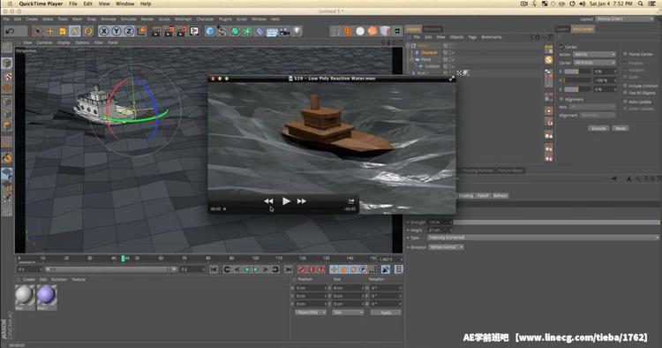This screenshot has width=662, height=348.
Task: Click the Refresh tab button in attributes
Action: (x=500, y=195)
